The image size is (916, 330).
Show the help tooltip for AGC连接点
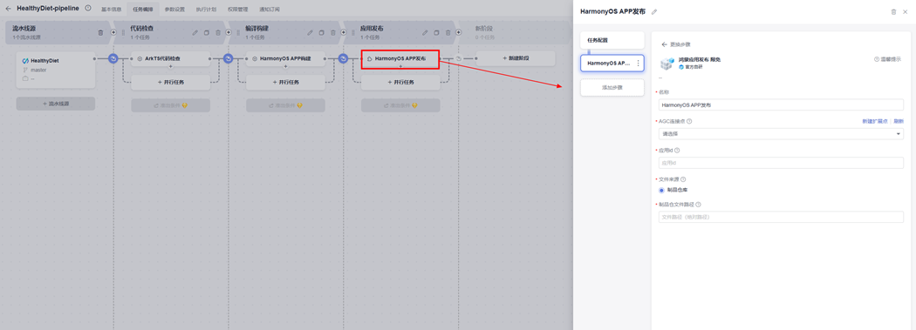pyautogui.click(x=689, y=121)
